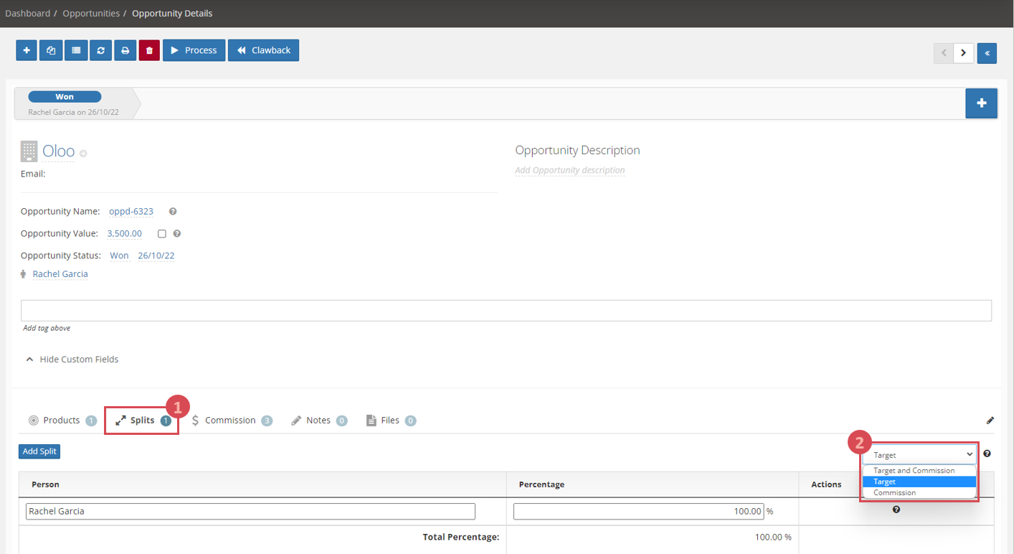Image resolution: width=1014 pixels, height=554 pixels.
Task: Toggle the Opportunity Value checkbox
Action: coord(162,234)
